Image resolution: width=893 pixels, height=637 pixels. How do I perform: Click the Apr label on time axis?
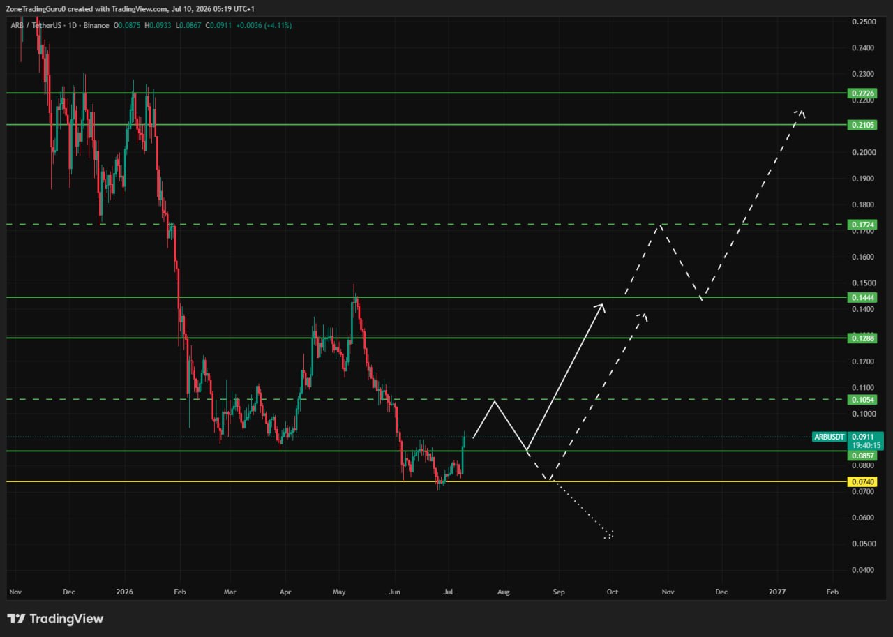pos(285,592)
